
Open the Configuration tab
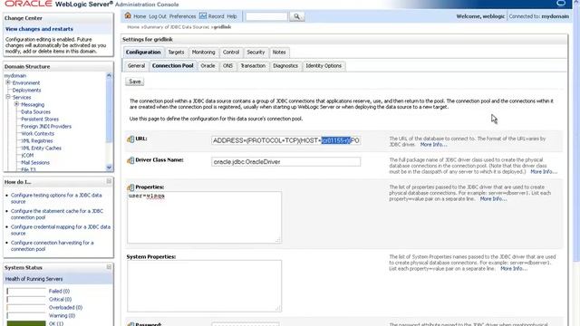click(143, 53)
